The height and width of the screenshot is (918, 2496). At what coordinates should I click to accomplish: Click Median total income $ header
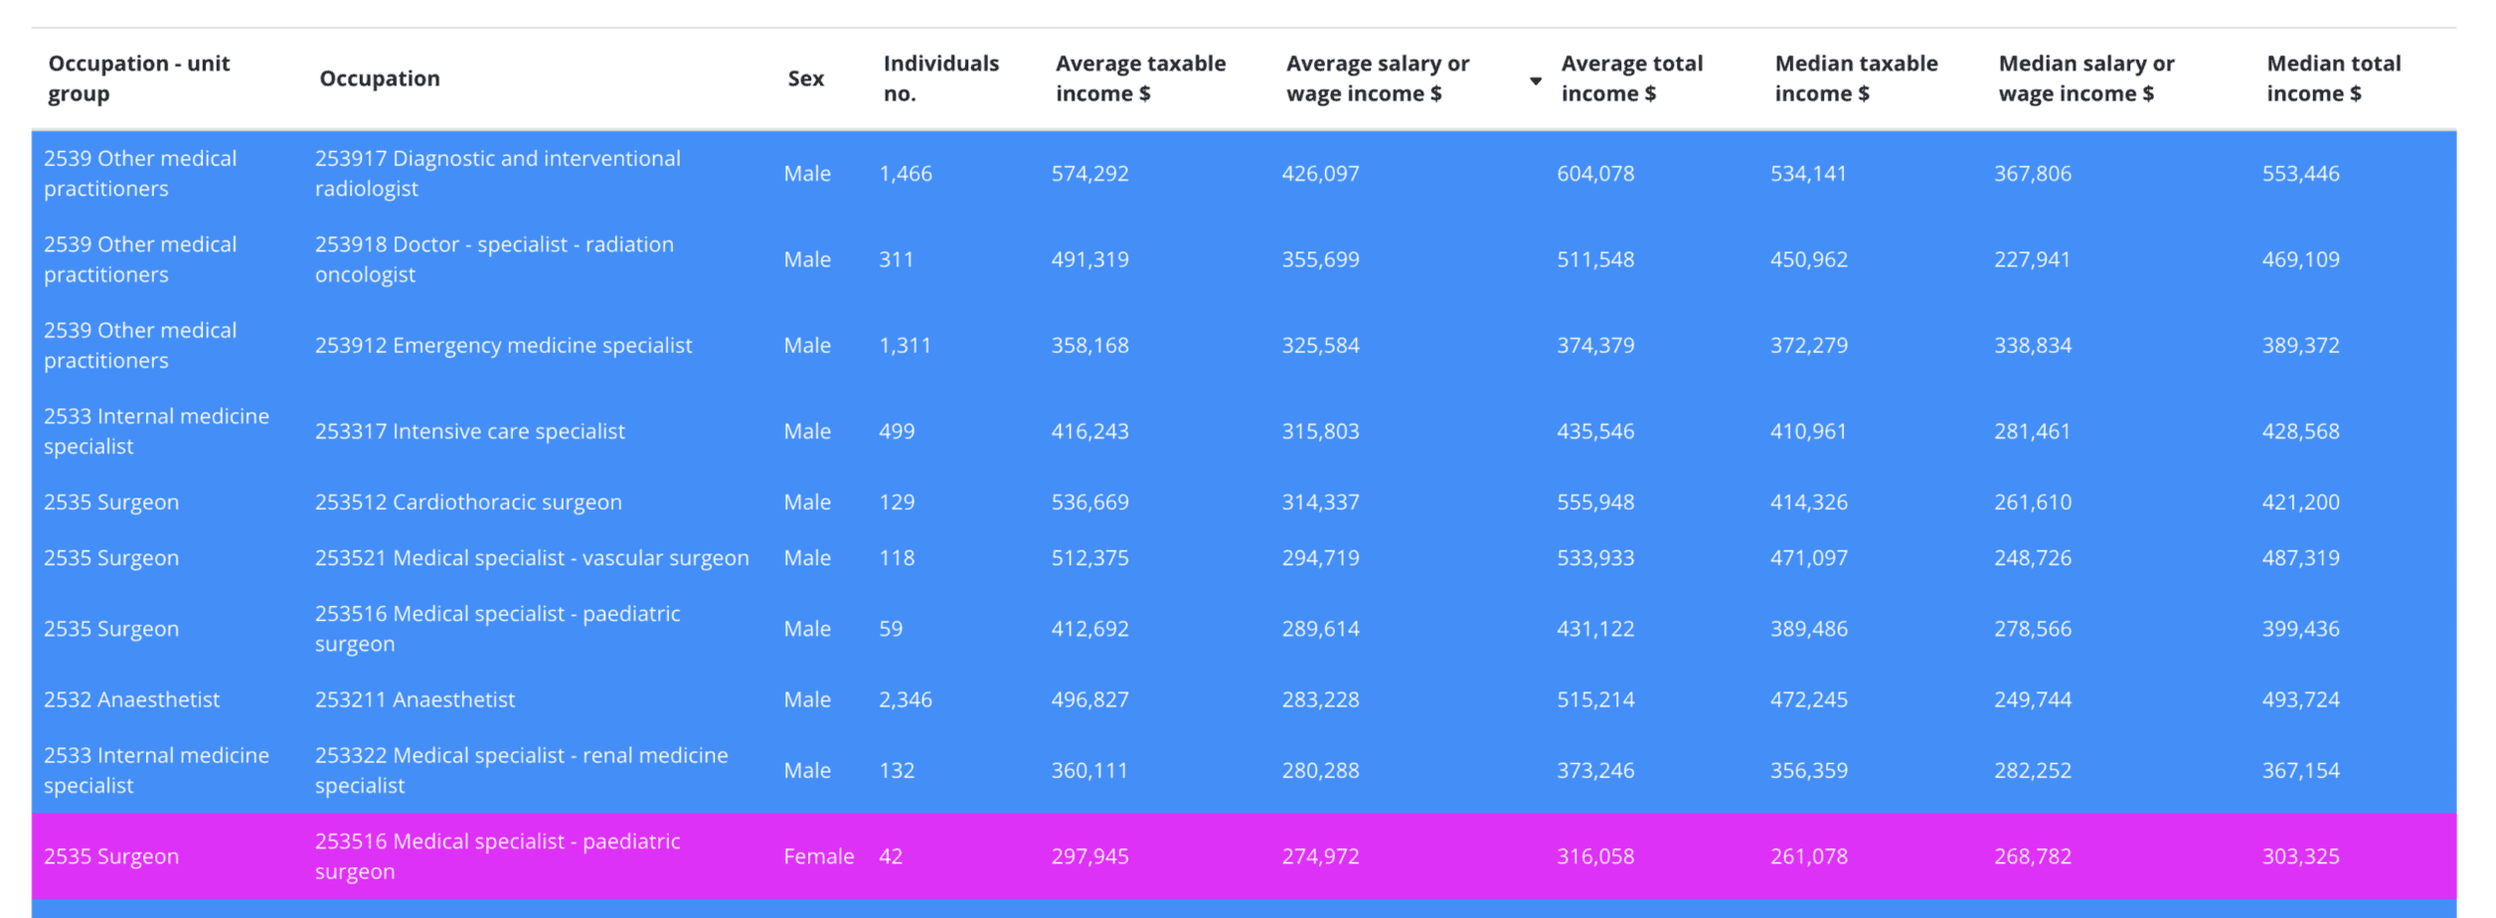point(2332,78)
